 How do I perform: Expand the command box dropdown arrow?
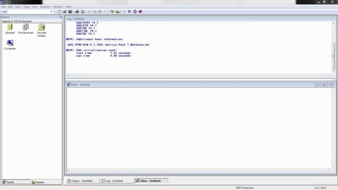coord(51,12)
